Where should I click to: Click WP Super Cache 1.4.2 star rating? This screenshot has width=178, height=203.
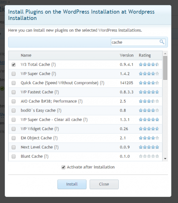(149, 73)
